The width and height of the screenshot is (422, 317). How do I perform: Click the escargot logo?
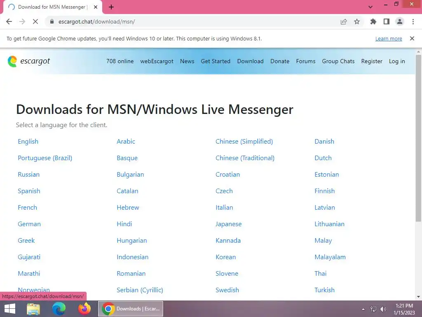coord(29,61)
